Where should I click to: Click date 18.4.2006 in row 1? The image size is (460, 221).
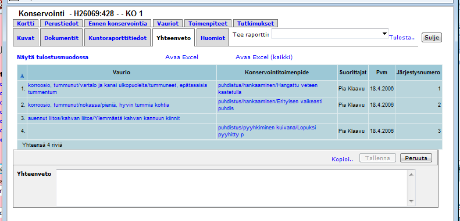click(x=381, y=88)
